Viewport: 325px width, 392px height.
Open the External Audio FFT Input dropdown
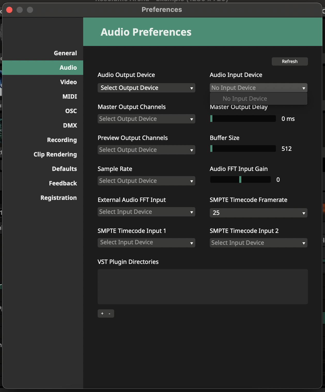click(146, 212)
